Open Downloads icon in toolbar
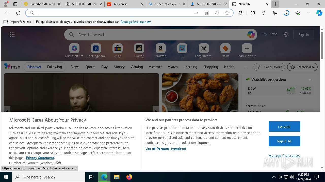This screenshot has width=325, height=182. [x=286, y=13]
